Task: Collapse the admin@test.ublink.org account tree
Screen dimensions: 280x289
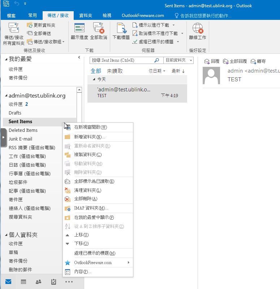Action: coord(6,96)
